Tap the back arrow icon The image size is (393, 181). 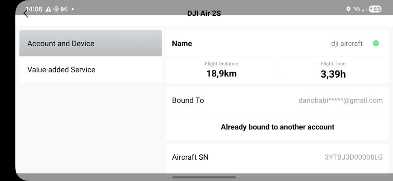(x=26, y=14)
